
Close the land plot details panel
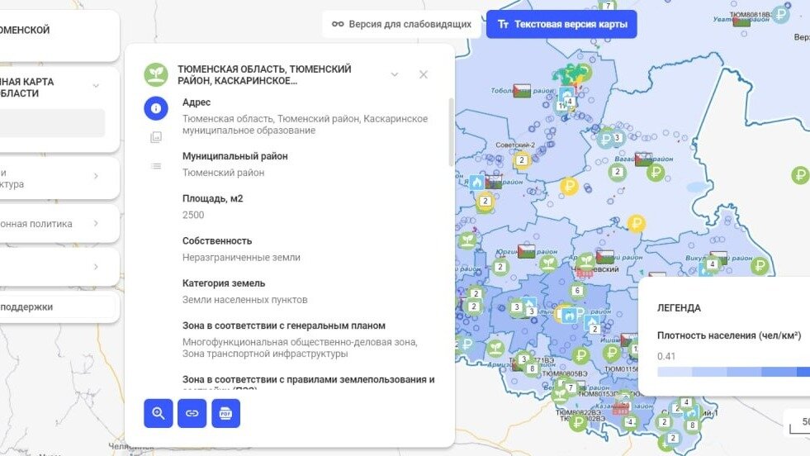[x=423, y=74]
